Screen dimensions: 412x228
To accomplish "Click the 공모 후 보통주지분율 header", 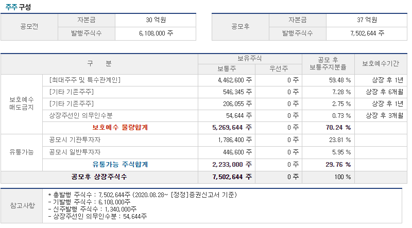I will pyautogui.click(x=328, y=64).
